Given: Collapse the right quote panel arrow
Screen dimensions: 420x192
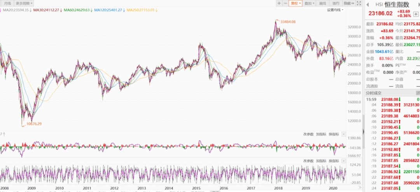Looking at the screenshot, I should pyautogui.click(x=364, y=131).
